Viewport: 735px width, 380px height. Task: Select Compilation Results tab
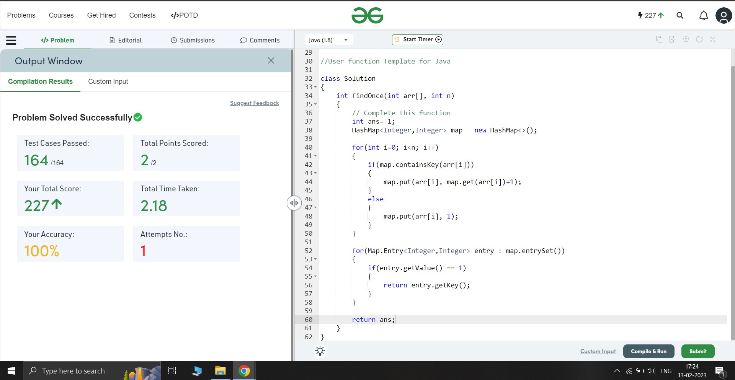(40, 82)
